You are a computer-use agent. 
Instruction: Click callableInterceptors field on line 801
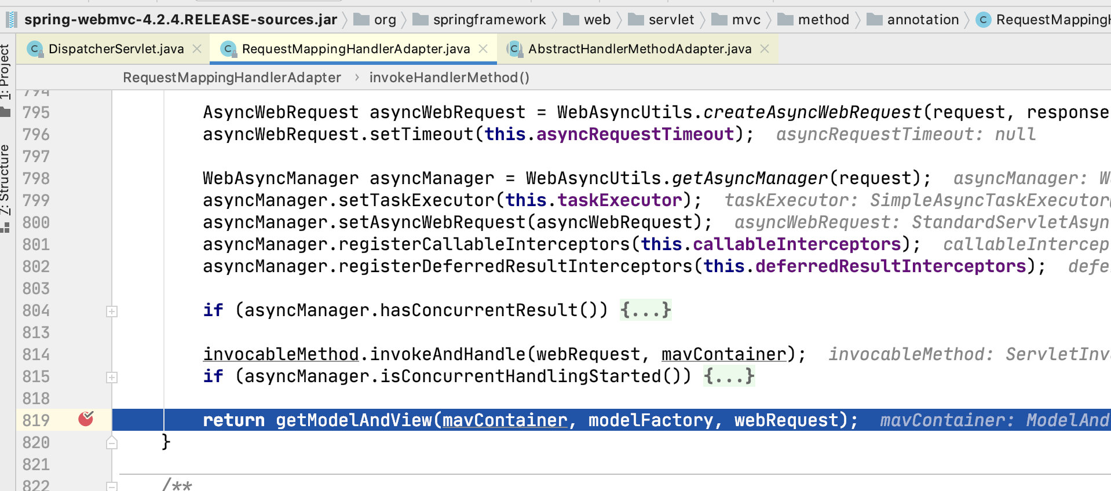(x=796, y=244)
